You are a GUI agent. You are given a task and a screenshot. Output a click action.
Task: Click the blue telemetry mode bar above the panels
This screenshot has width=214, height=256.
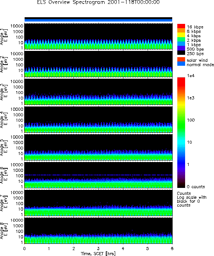98,20
